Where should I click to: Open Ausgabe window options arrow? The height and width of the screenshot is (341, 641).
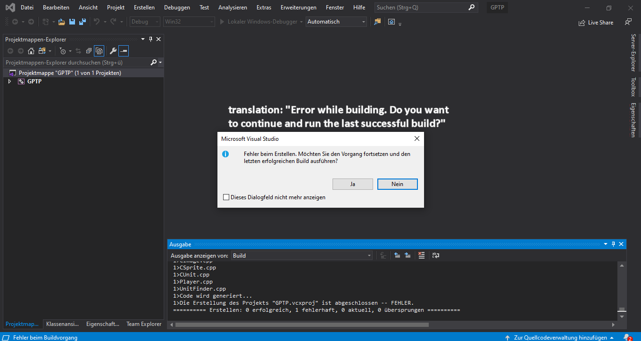point(606,244)
